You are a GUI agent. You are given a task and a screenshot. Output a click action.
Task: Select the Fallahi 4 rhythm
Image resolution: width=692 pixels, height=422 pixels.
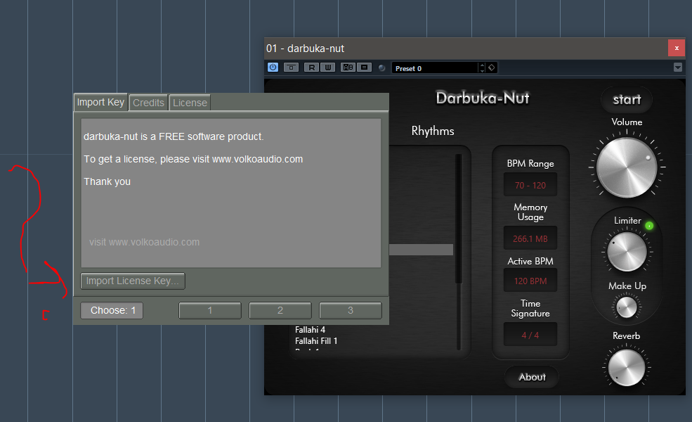(311, 330)
